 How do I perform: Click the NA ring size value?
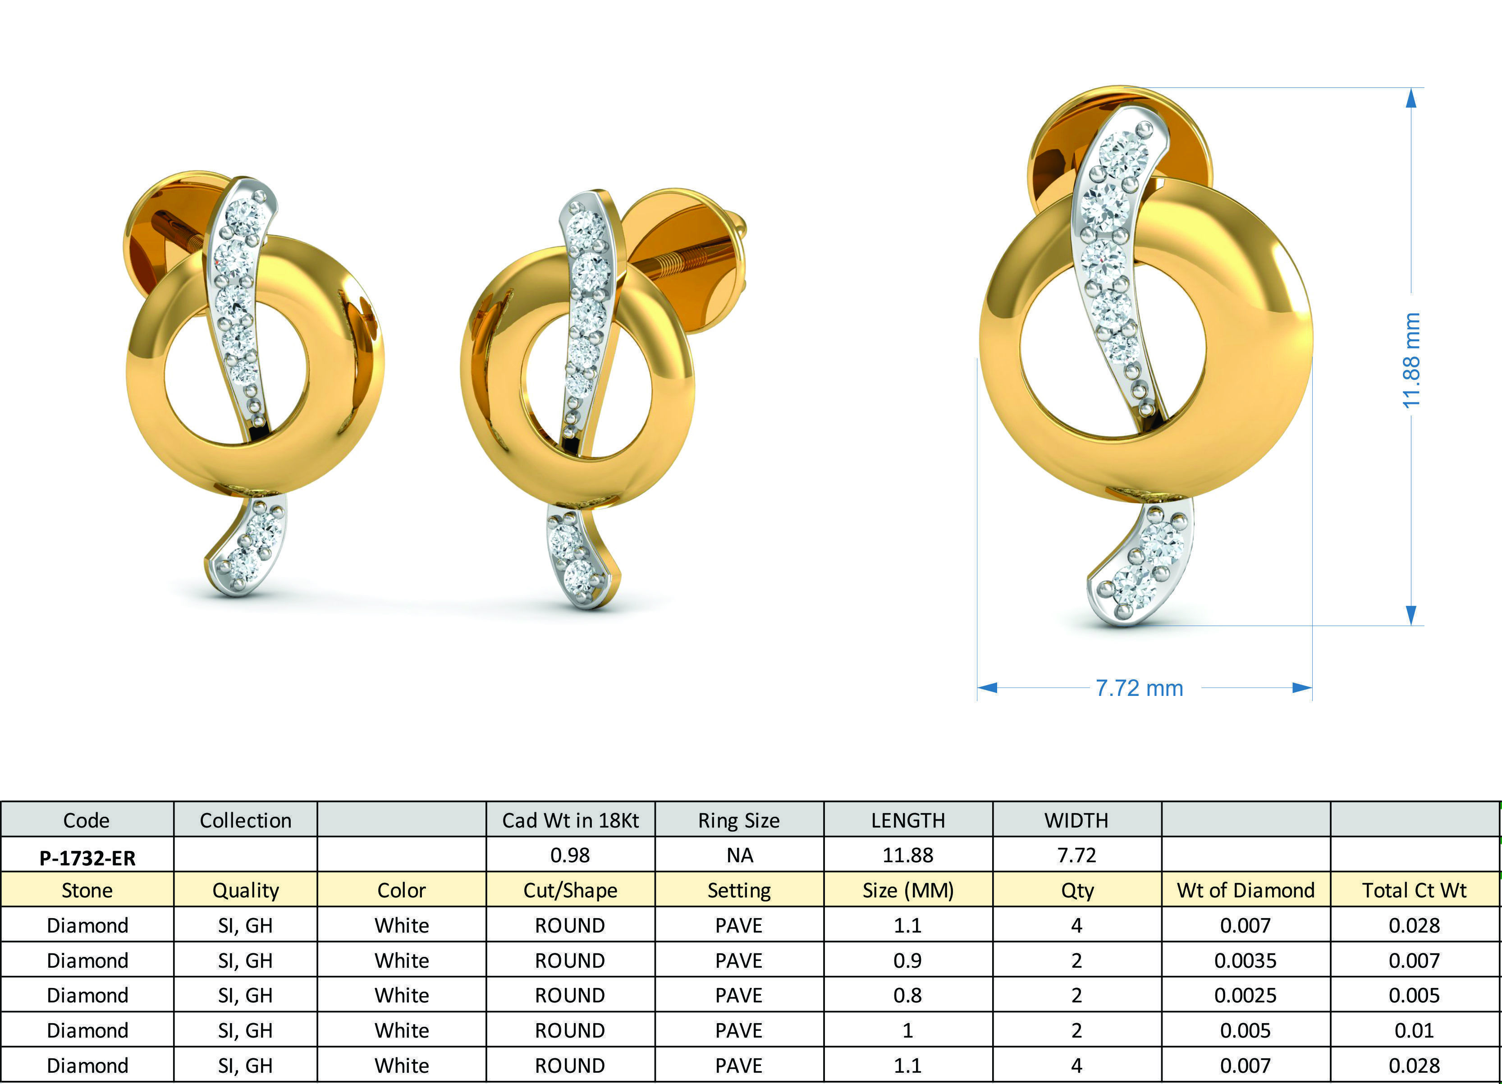tap(739, 855)
